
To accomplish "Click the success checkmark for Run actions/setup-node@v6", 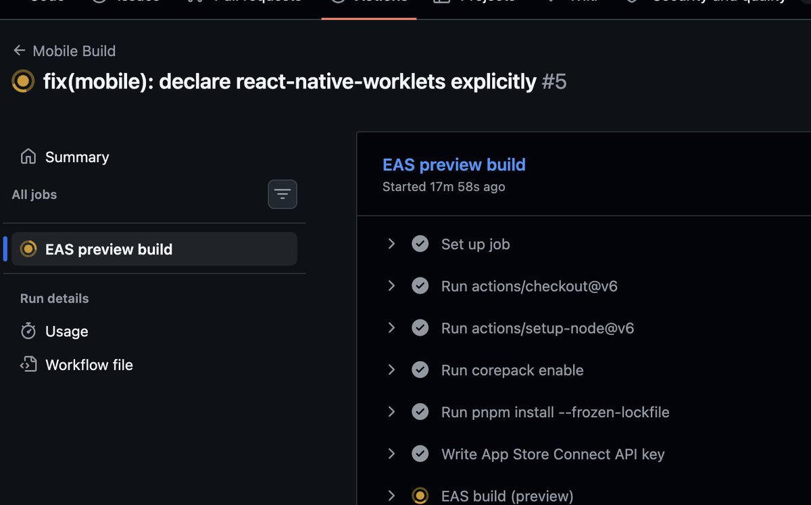I will click(420, 328).
